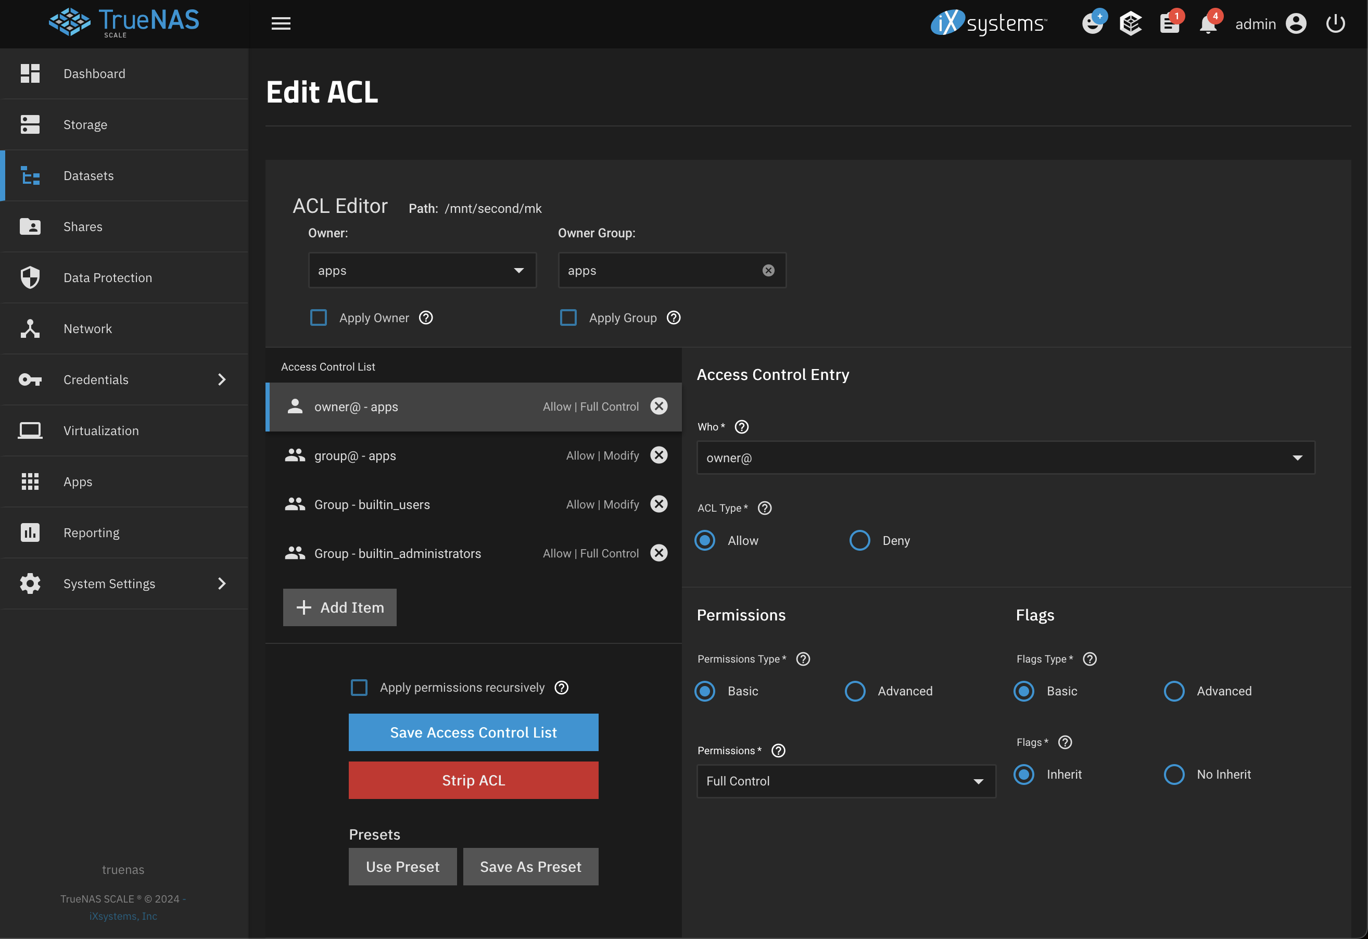Screen dimensions: 1368x939
Task: Toggle Apply Owner checkbox
Action: point(319,317)
